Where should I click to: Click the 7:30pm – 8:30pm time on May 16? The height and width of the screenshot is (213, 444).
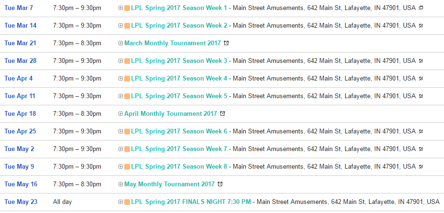tap(77, 184)
